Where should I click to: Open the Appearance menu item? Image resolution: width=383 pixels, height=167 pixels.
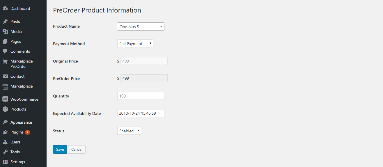[x=21, y=122]
